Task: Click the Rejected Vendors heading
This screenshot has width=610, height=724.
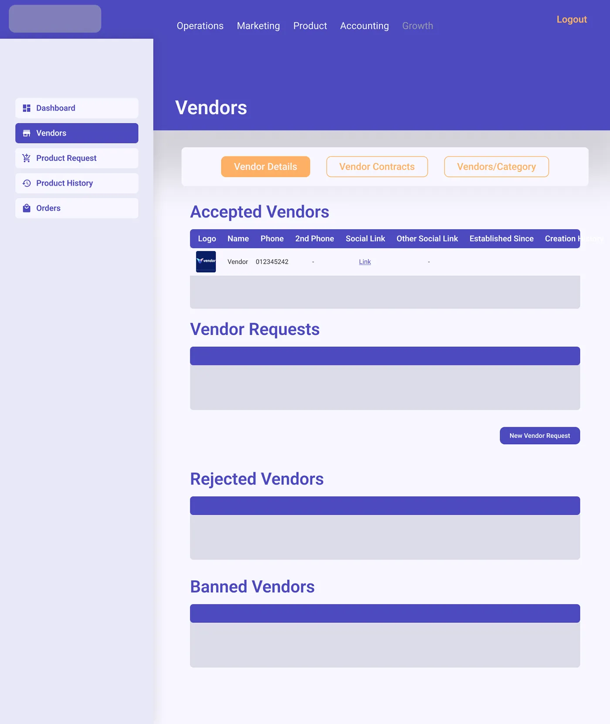Action: (x=257, y=479)
